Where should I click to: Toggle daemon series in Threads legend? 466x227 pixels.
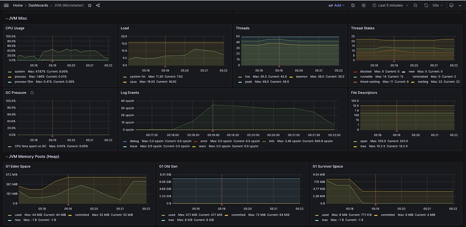(302, 77)
